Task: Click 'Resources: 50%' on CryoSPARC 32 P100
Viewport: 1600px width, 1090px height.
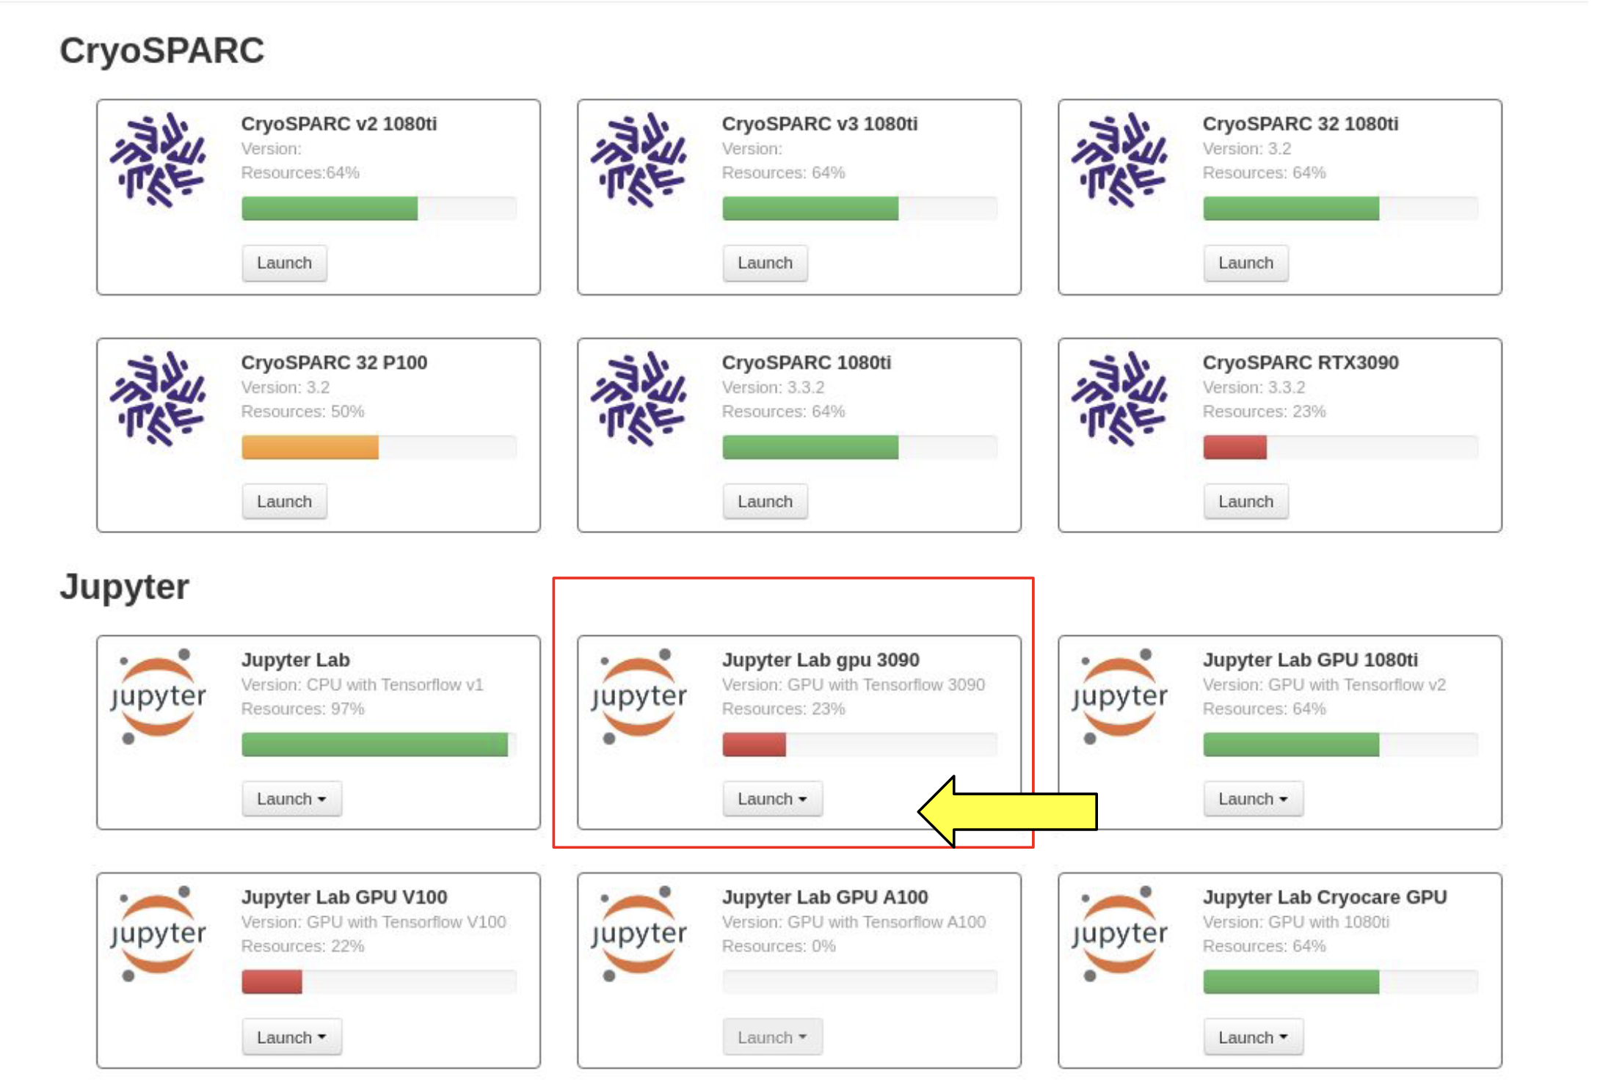Action: click(303, 412)
